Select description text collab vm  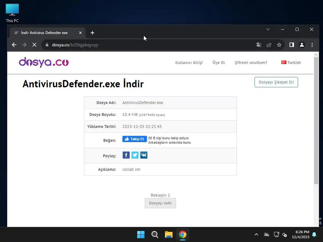coord(131,169)
